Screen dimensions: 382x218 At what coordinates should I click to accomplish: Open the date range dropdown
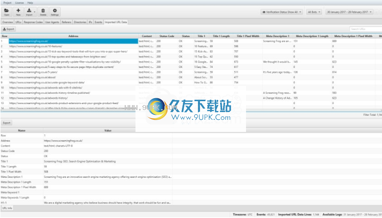(349, 12)
